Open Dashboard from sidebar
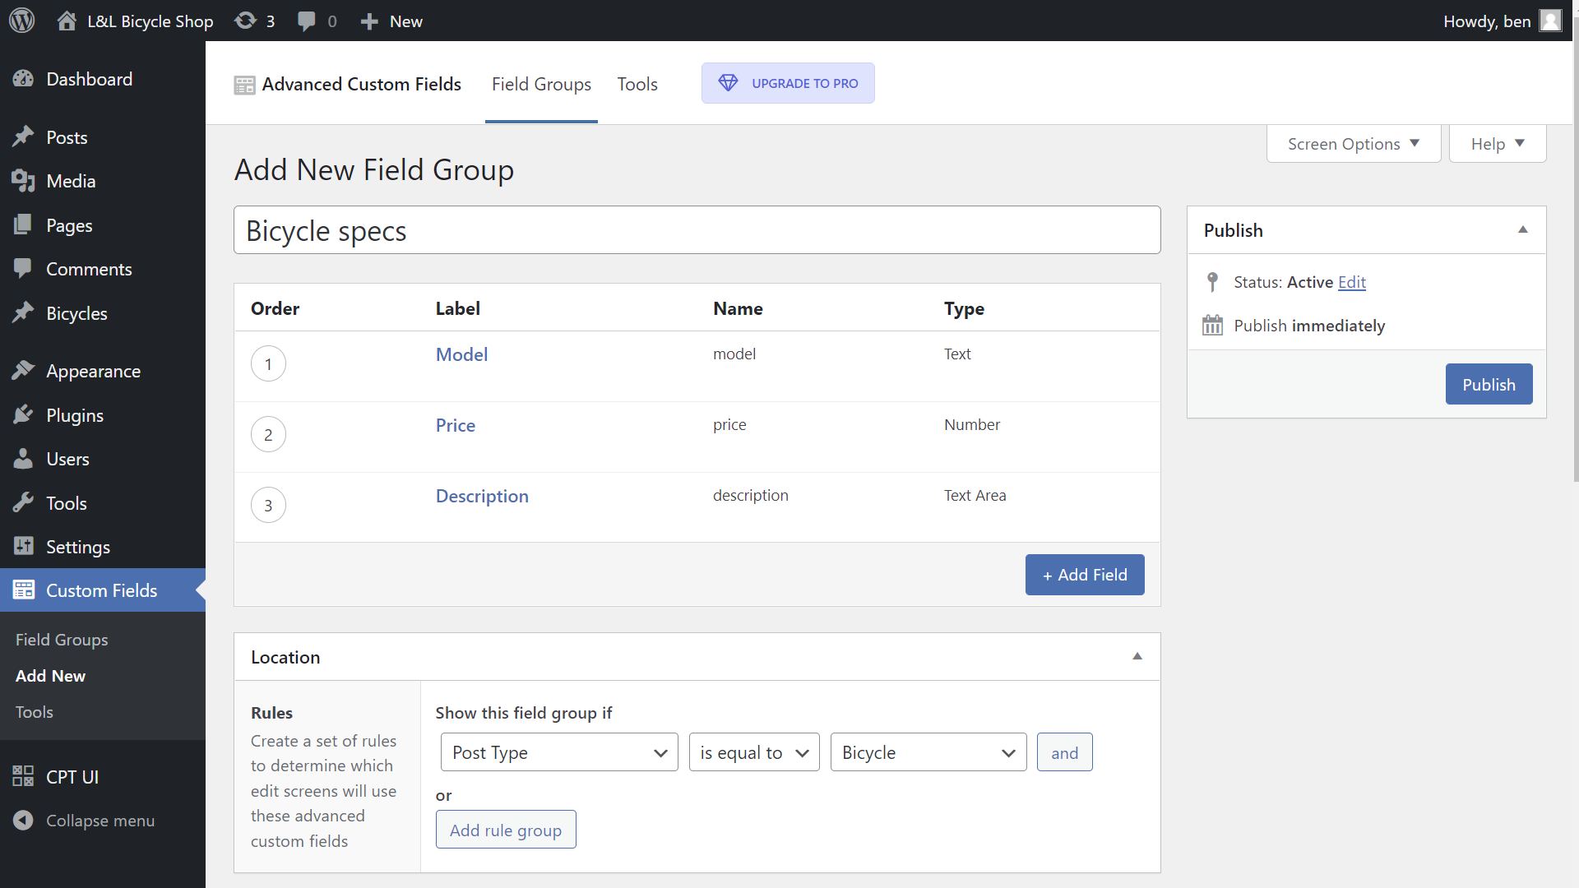This screenshot has width=1579, height=888. (x=89, y=79)
